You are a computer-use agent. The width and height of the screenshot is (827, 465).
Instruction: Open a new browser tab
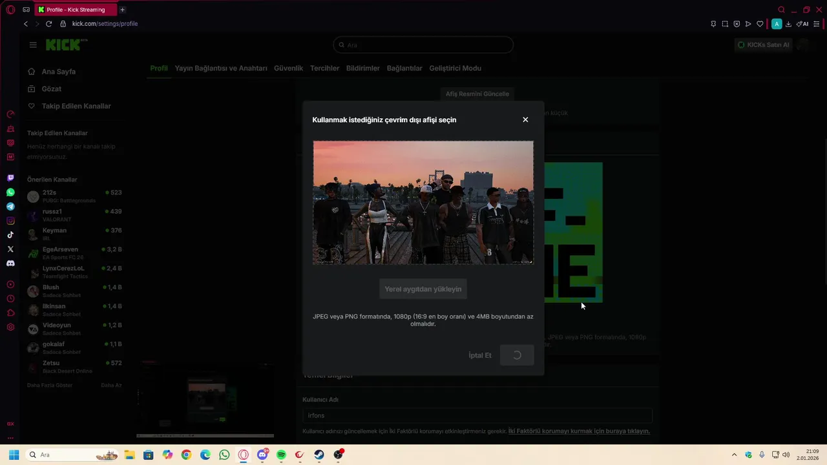(x=122, y=10)
